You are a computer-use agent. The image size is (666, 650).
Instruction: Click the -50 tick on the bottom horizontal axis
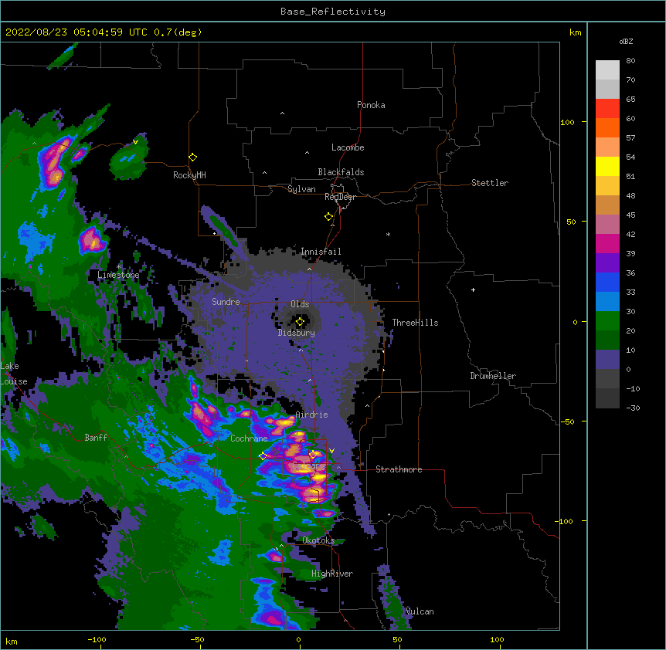[197, 639]
